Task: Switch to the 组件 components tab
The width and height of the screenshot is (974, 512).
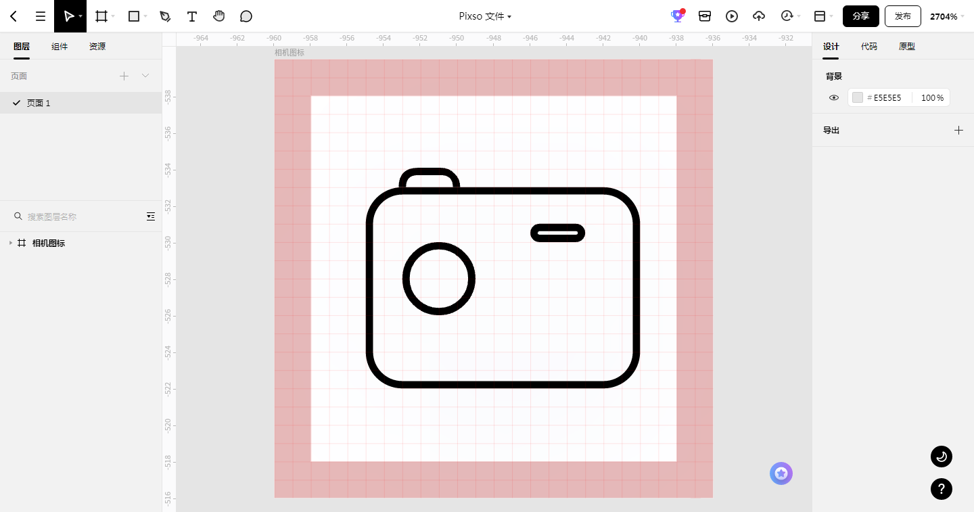Action: point(60,47)
